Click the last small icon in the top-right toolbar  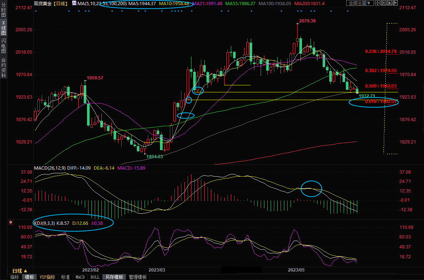(395, 3)
